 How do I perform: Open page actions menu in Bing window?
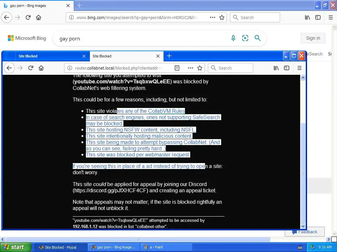(212, 17)
